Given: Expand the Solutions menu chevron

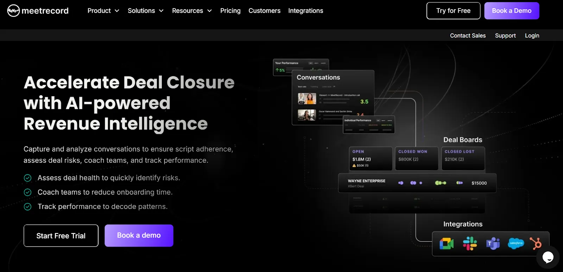Looking at the screenshot, I should pos(161,11).
